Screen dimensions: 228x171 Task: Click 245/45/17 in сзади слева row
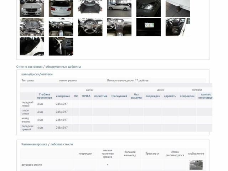pyautogui.click(x=62, y=112)
